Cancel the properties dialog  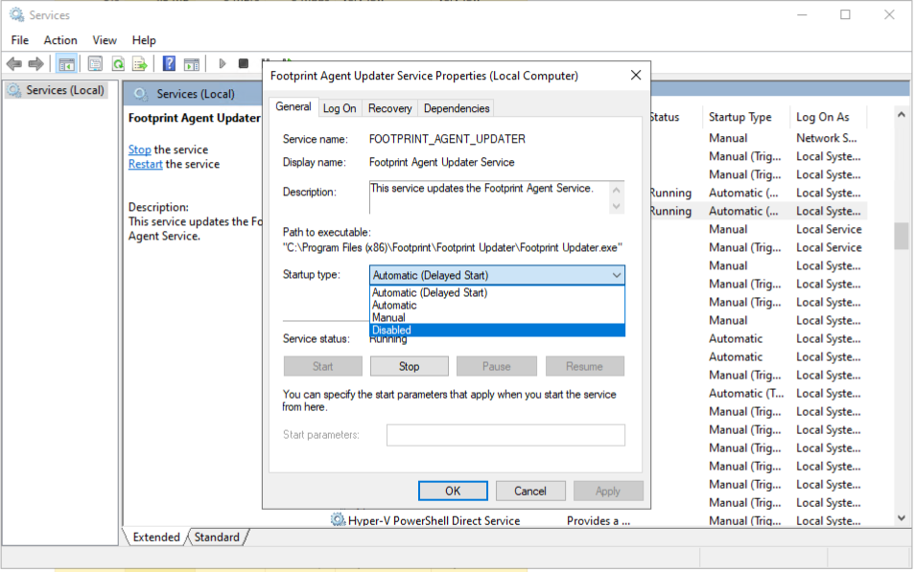[x=529, y=491]
